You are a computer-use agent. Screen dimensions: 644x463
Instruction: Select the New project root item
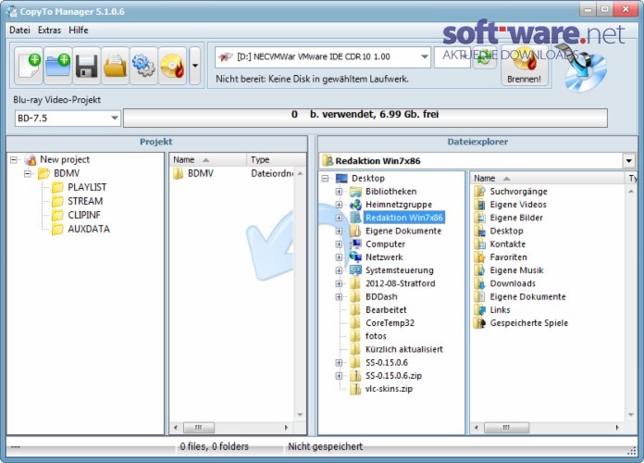[x=65, y=159]
